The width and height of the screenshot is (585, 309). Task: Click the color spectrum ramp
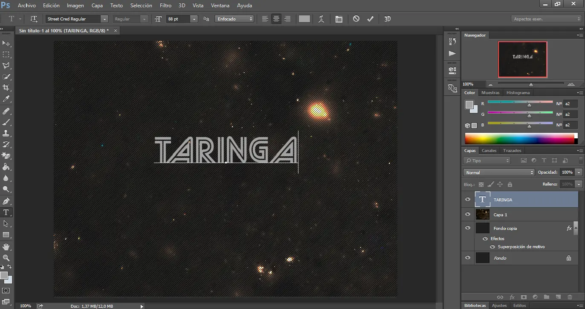519,139
